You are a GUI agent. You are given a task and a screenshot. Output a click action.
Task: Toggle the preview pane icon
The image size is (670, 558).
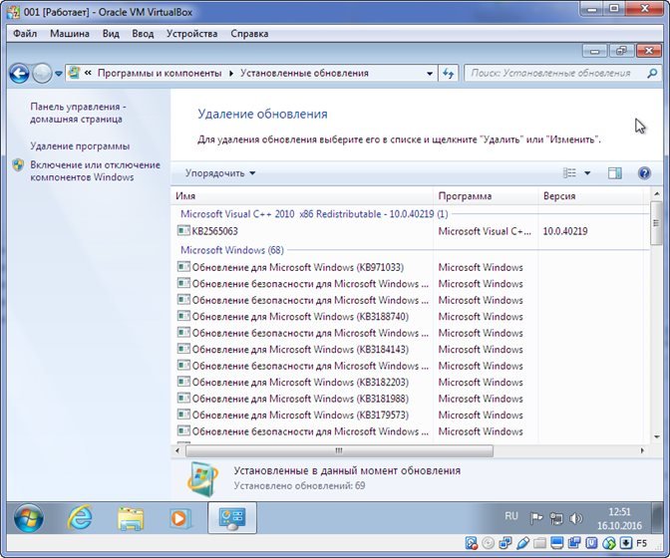615,173
